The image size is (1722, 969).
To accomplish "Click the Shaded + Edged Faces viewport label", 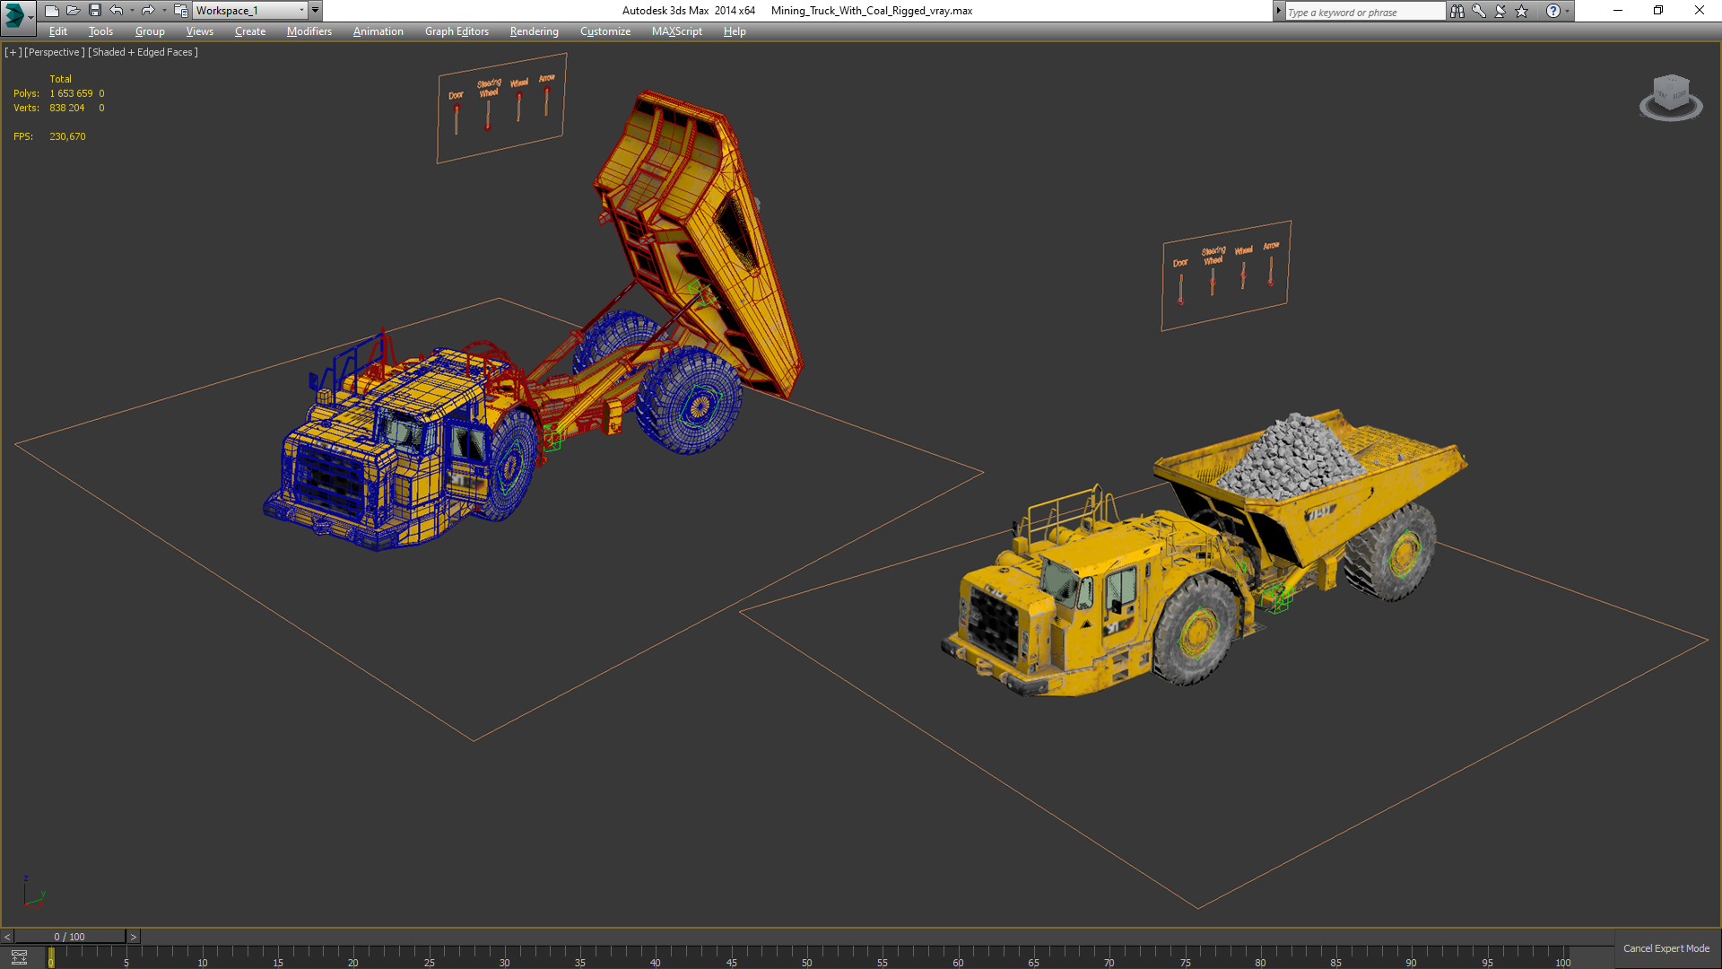I will pyautogui.click(x=143, y=52).
